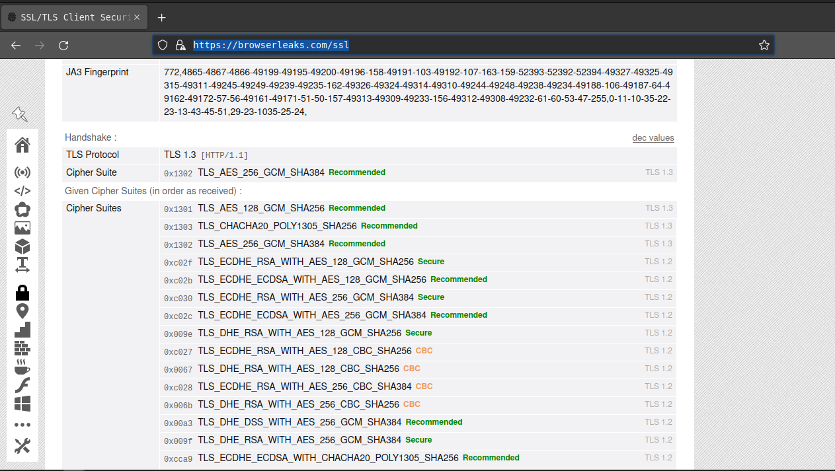Open the WebRTC cube icon
Image resolution: width=835 pixels, height=471 pixels.
pyautogui.click(x=22, y=246)
